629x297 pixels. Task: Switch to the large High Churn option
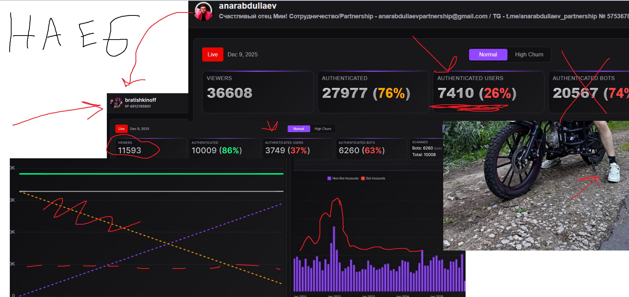point(529,55)
